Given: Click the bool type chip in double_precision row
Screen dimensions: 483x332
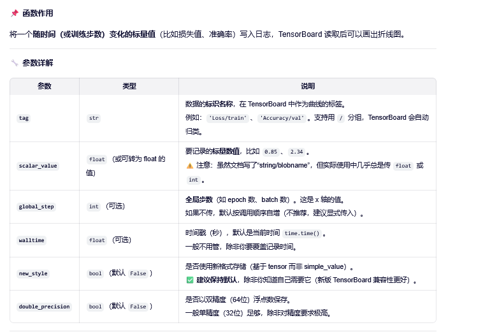Looking at the screenshot, I should [95, 307].
